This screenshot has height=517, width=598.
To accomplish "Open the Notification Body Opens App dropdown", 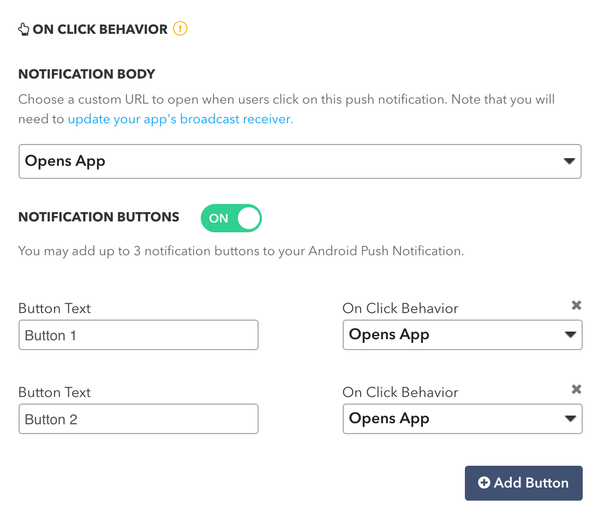I will point(300,161).
